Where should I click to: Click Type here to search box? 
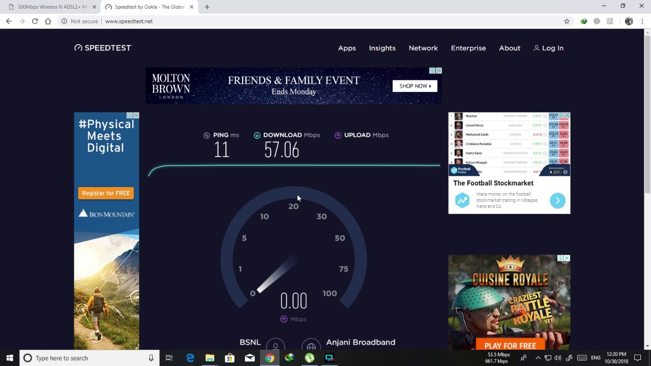point(89,358)
